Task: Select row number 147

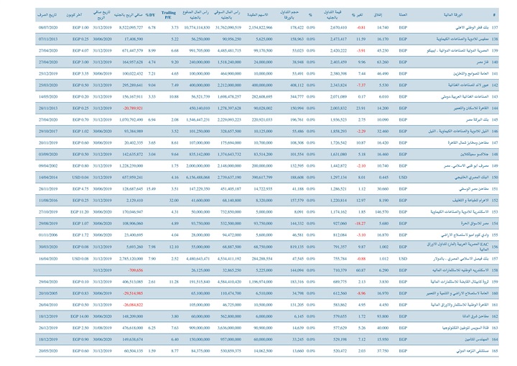Action: pyautogui.click(x=495, y=143)
